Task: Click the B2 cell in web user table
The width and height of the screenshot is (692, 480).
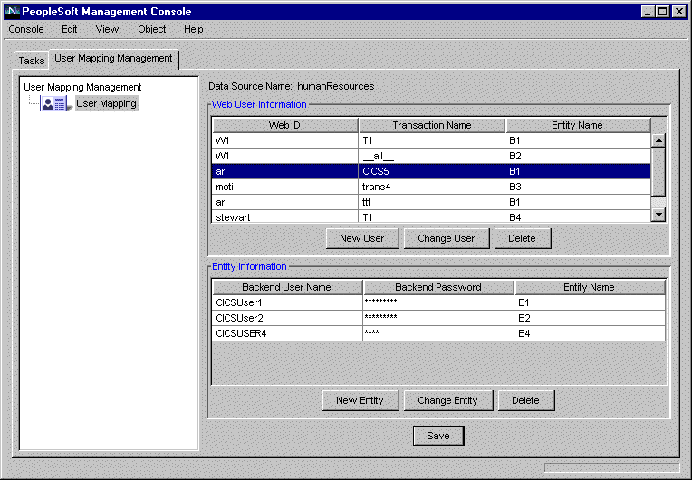Action: pyautogui.click(x=578, y=156)
